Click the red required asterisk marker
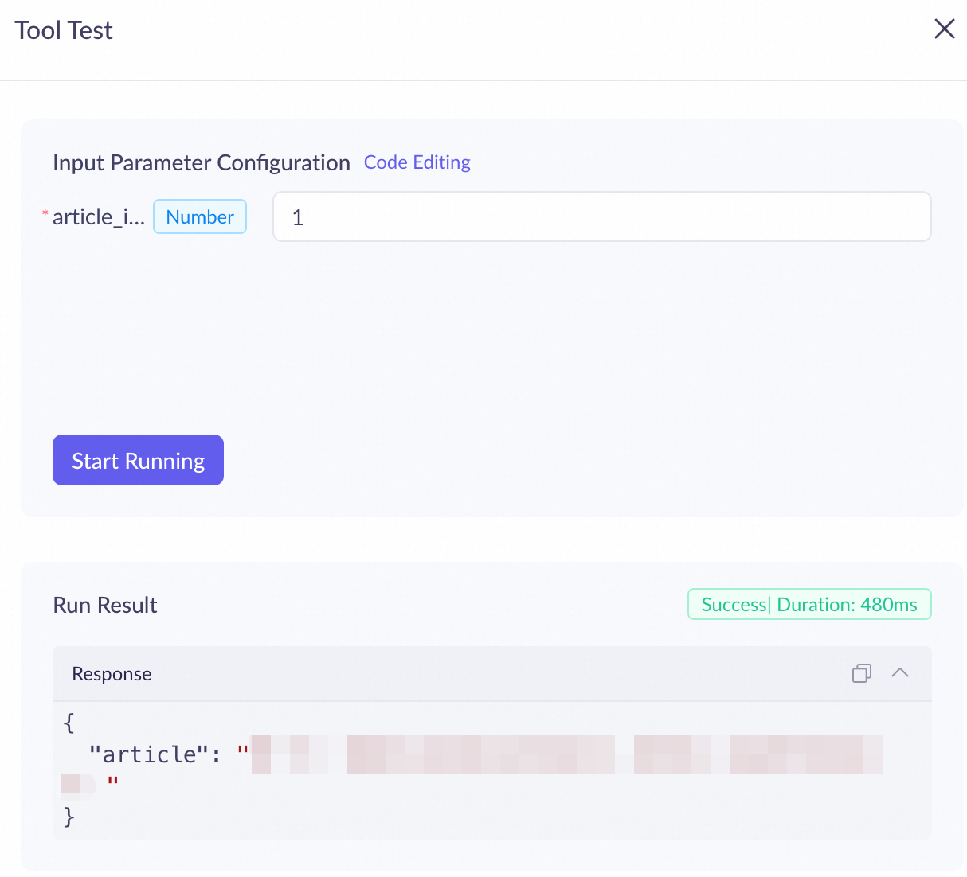 pos(45,214)
